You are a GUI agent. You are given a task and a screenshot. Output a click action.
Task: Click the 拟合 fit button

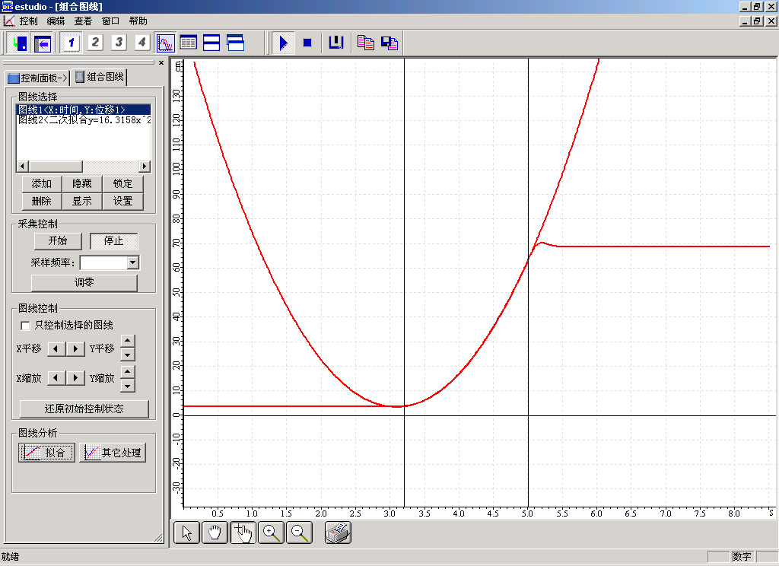tap(46, 453)
